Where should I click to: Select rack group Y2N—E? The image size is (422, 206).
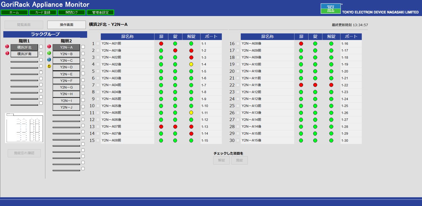[x=66, y=74]
